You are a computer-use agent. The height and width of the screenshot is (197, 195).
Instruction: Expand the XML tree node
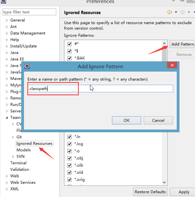pos(7,189)
